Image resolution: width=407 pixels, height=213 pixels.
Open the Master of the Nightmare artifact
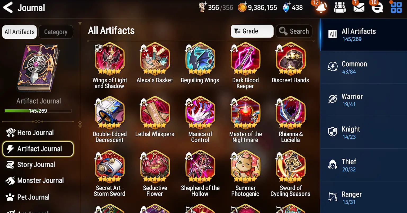pos(245,113)
